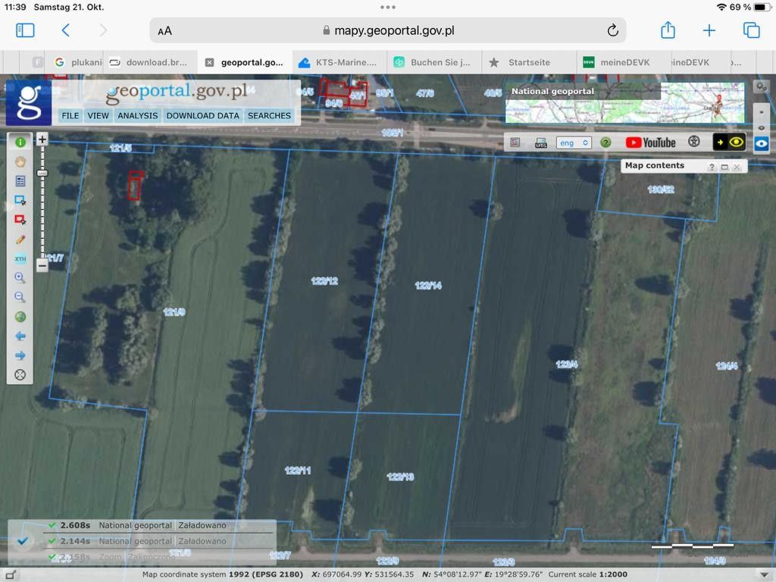This screenshot has height=582, width=776.
Task: Go to previous map view arrow
Action: coord(20,336)
